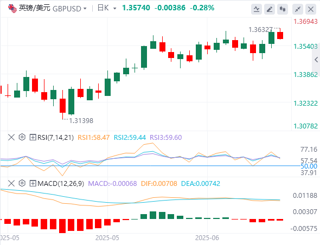Click the high price label 1.36327

tap(261, 30)
